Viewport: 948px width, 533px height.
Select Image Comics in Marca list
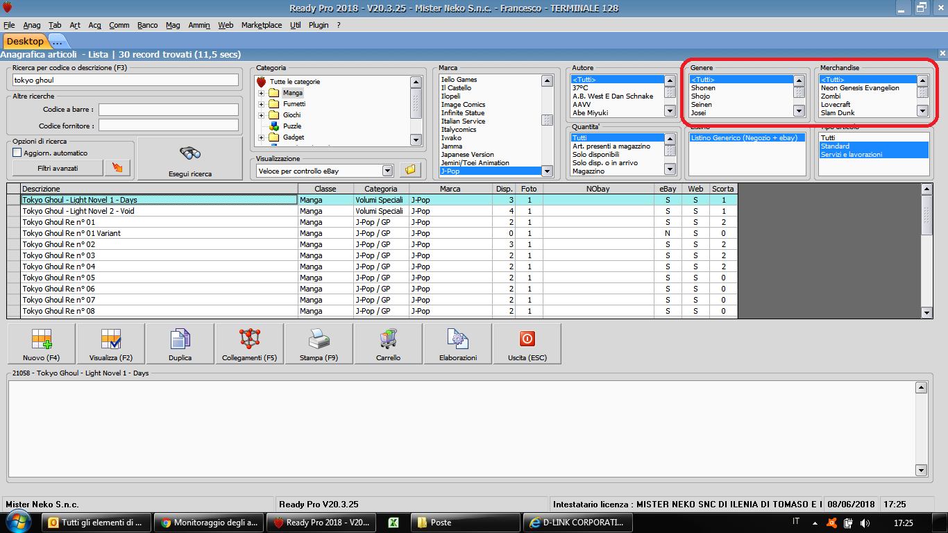(x=463, y=105)
